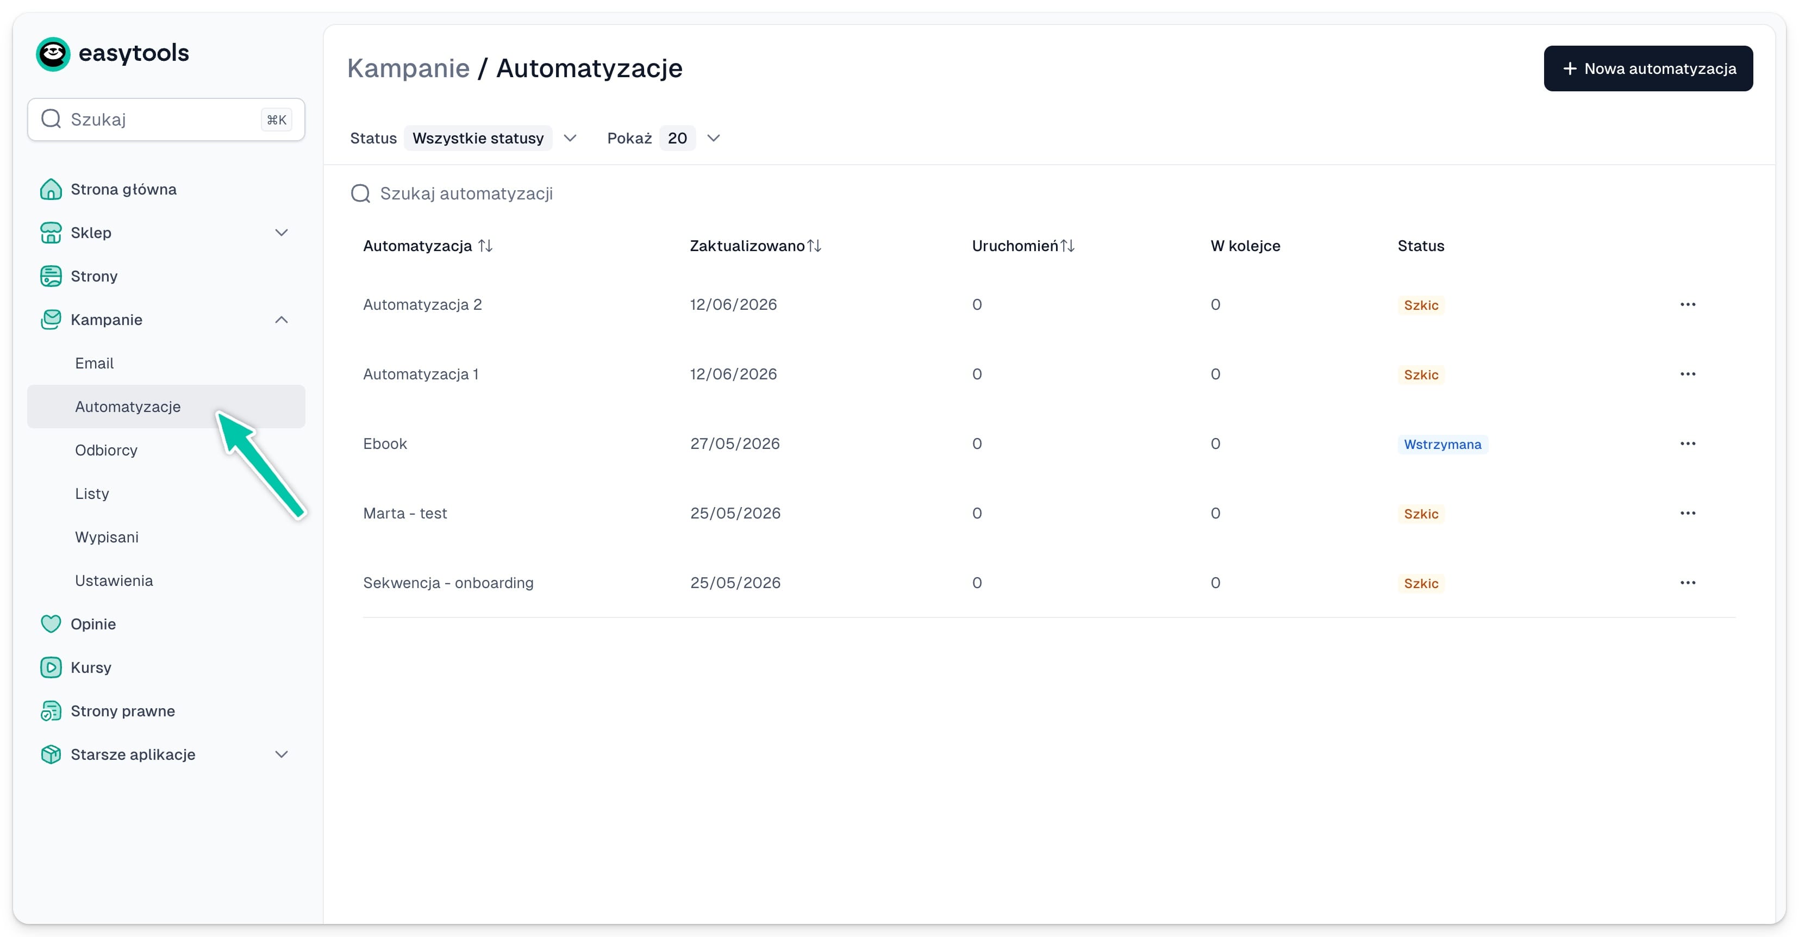The height and width of the screenshot is (937, 1799).
Task: Open the Sekwencja - onboarding entry
Action: point(448,582)
